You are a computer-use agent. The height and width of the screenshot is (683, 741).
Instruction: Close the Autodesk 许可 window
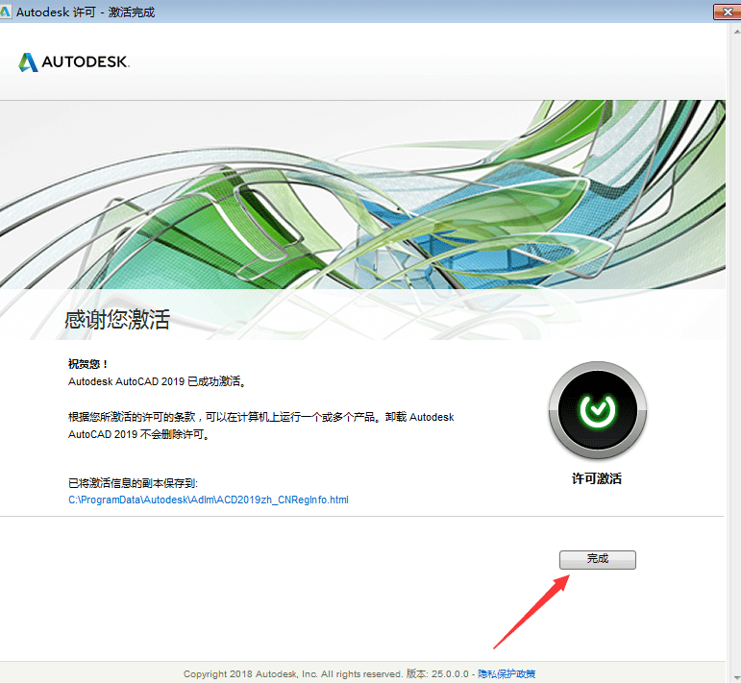click(x=727, y=12)
